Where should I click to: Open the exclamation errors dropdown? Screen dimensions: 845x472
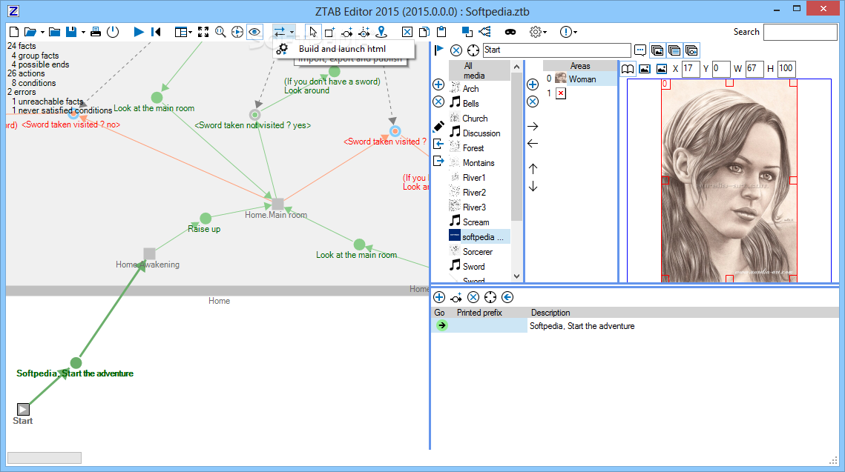pos(568,33)
